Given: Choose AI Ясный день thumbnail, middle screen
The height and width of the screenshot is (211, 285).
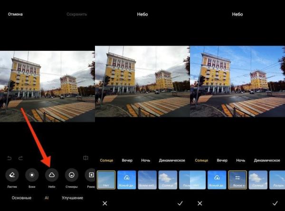Looking at the screenshot, I should coord(127,180).
